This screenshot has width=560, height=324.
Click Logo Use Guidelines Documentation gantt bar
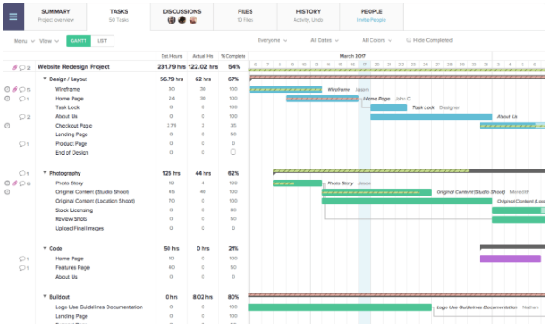pos(340,307)
